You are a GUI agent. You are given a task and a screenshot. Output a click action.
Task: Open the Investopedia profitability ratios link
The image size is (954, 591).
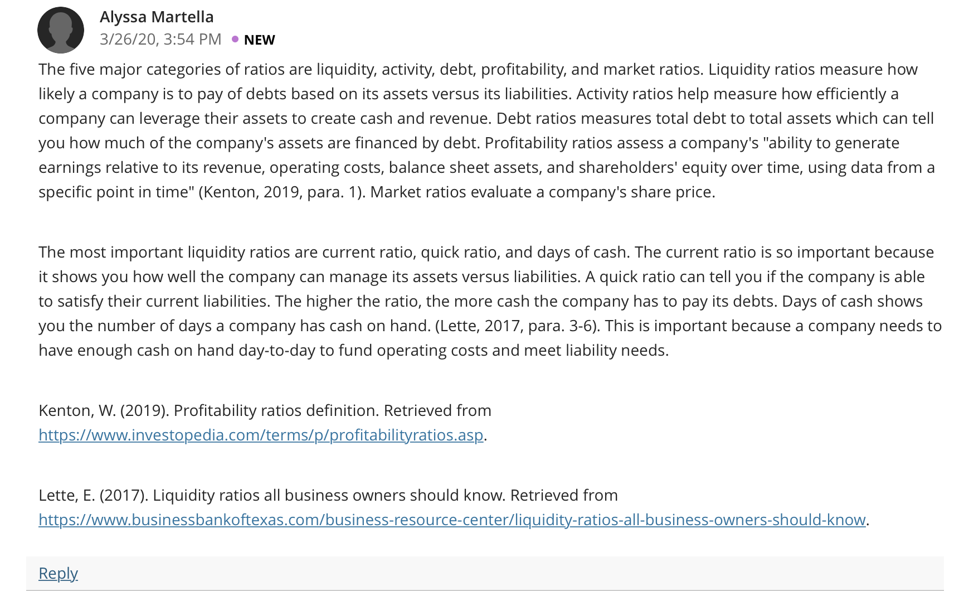(261, 435)
